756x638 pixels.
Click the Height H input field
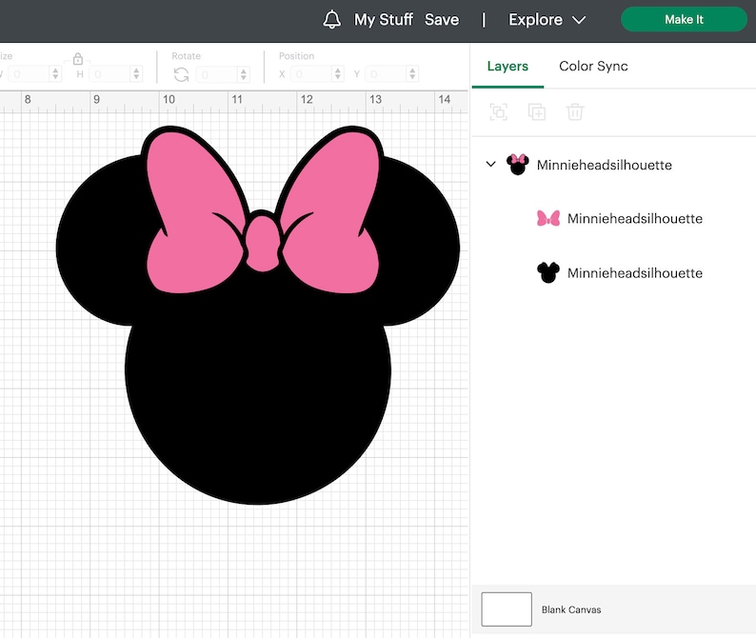[109, 74]
